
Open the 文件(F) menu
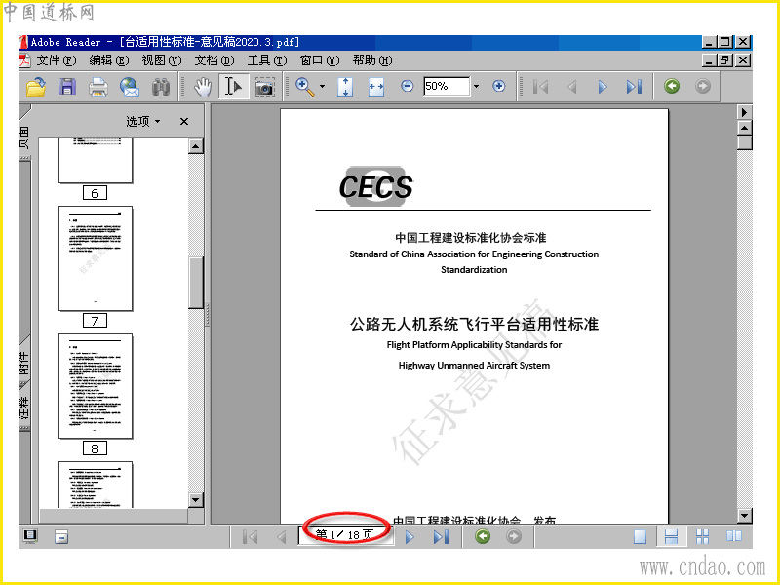click(57, 60)
